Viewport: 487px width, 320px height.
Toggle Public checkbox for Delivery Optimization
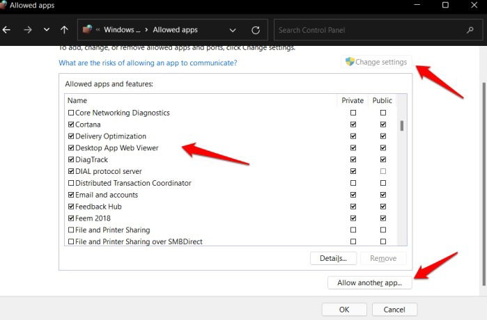pos(383,136)
